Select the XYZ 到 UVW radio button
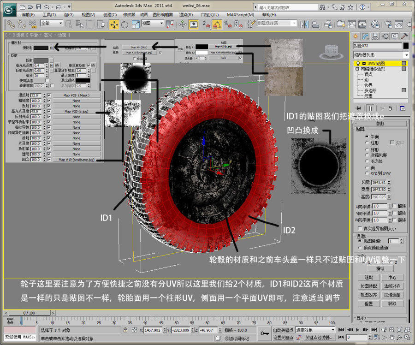The image size is (415, 345). click(367, 173)
